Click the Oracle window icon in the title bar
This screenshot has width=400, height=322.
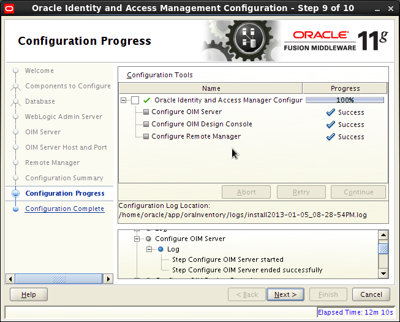pyautogui.click(x=9, y=9)
